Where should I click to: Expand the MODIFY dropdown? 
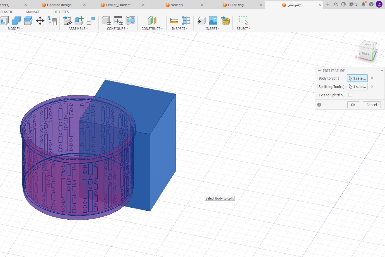pyautogui.click(x=15, y=29)
